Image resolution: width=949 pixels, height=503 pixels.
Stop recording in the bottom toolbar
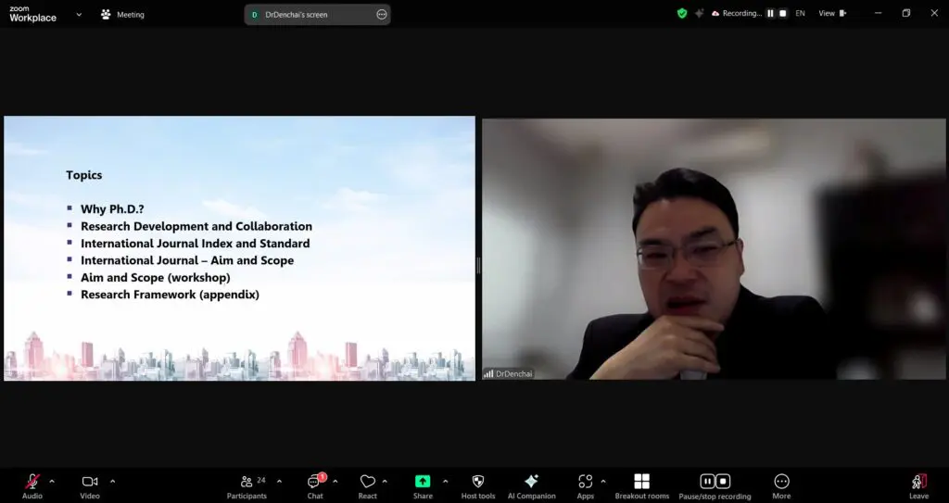pyautogui.click(x=723, y=481)
